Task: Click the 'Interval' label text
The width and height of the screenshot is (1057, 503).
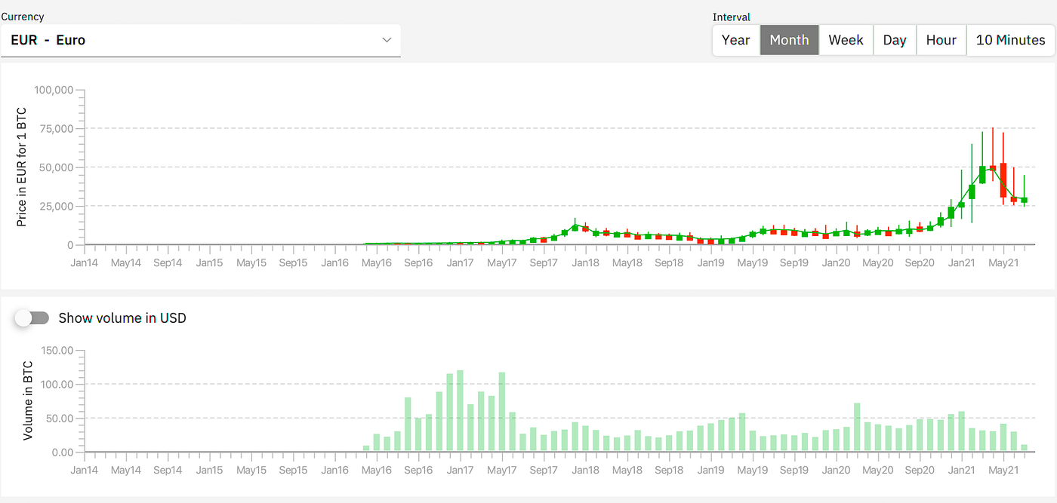Action: point(732,17)
